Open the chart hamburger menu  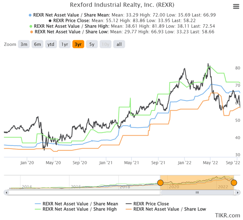(x=235, y=6)
